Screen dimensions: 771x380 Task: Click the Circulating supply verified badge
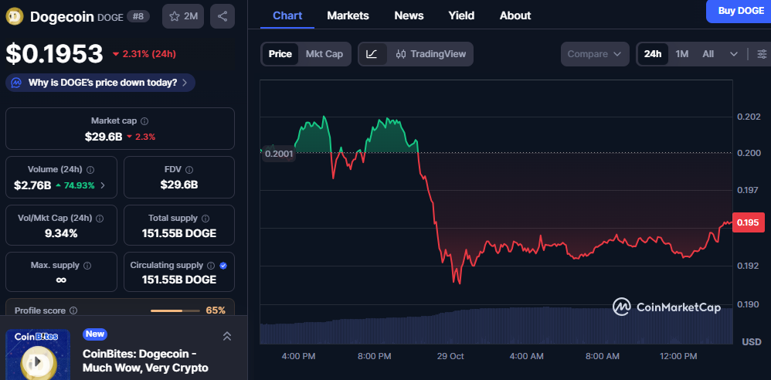point(223,265)
